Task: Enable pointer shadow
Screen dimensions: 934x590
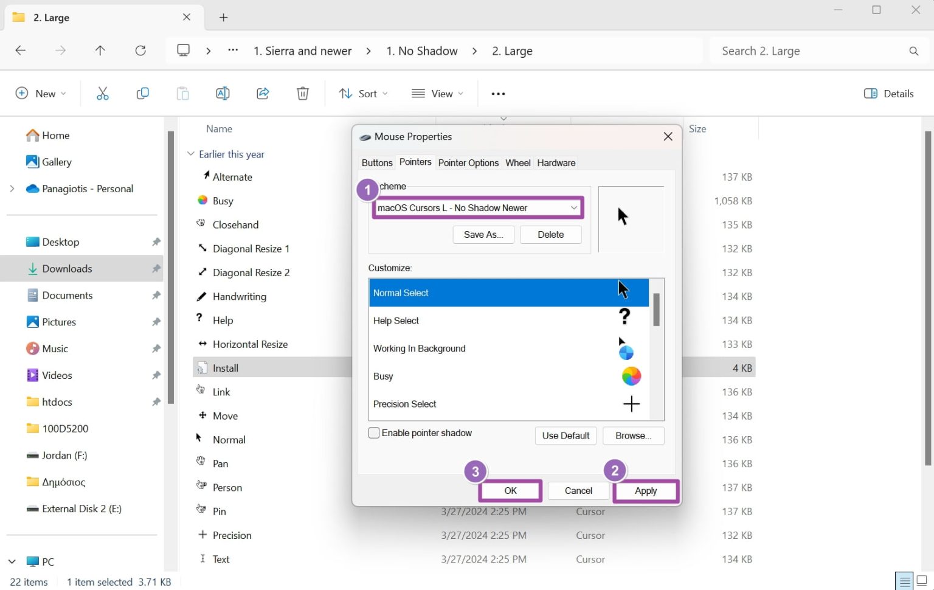Action: [374, 432]
